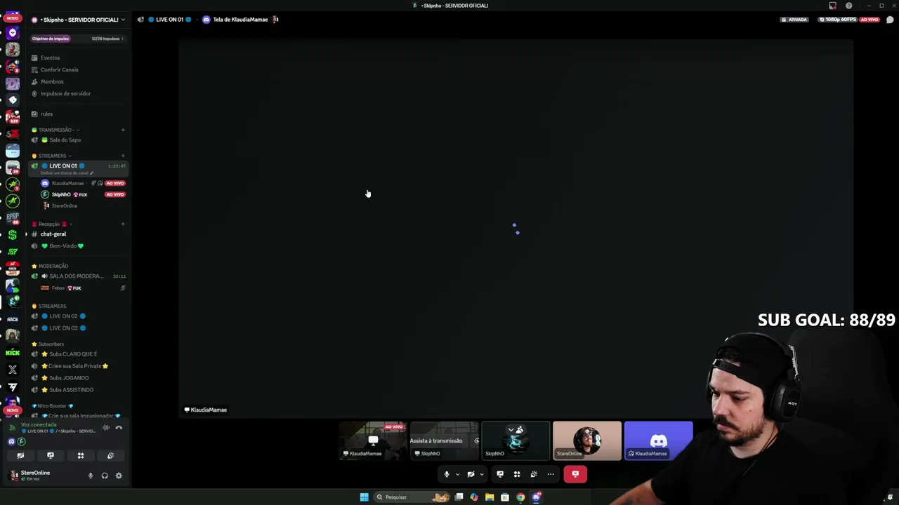Open File Explorer from the taskbar

point(490,497)
